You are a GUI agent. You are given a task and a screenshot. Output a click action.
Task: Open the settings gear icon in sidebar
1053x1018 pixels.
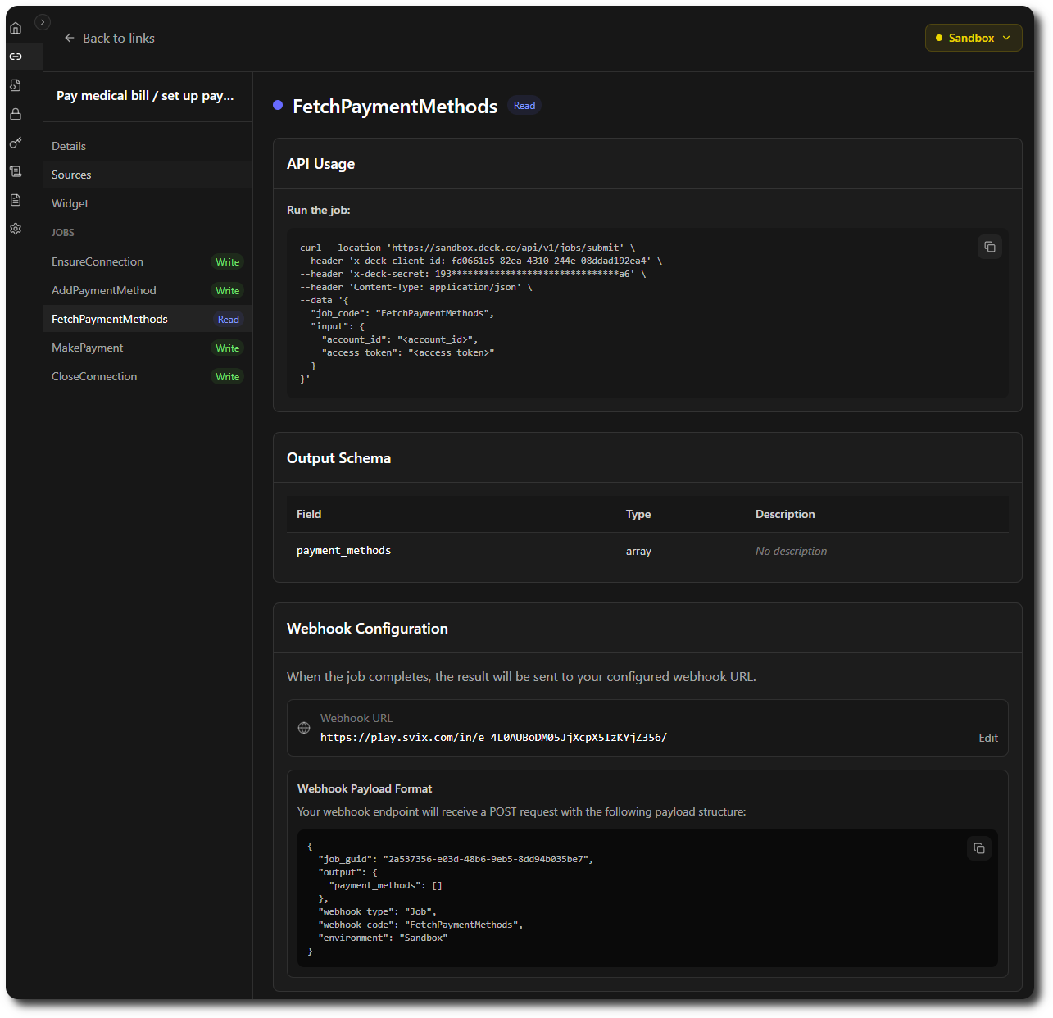point(16,229)
